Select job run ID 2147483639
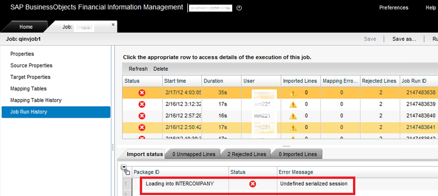The width and height of the screenshot is (438, 196). coord(421,104)
